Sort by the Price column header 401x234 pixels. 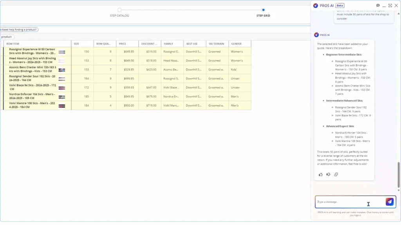point(127,44)
